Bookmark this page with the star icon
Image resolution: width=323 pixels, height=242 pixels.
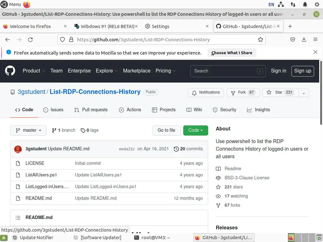point(260,39)
